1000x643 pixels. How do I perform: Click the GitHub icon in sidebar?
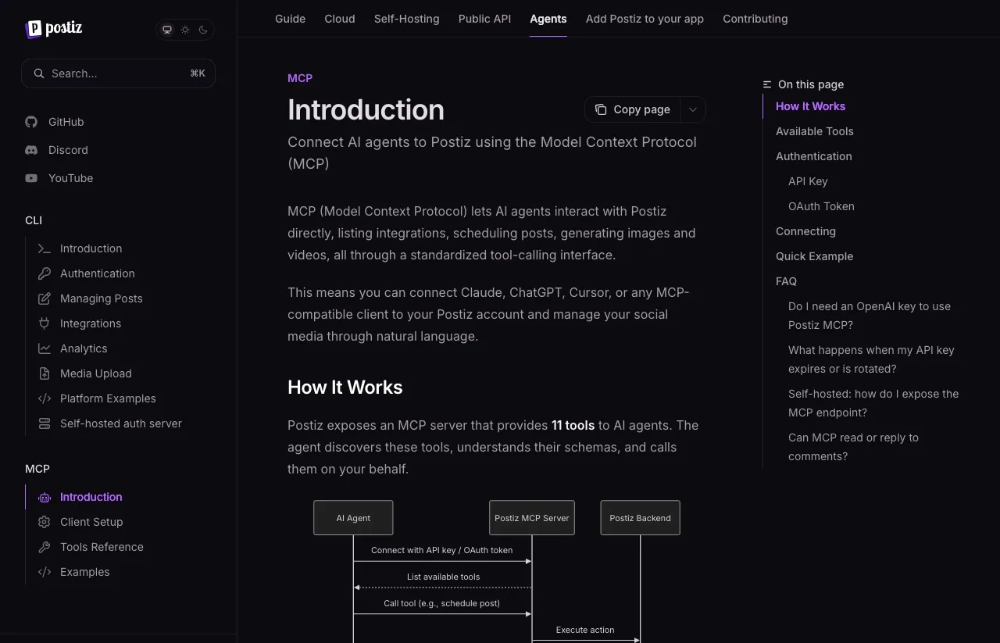coord(31,122)
